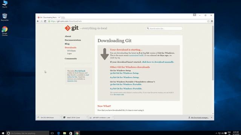Open the Blog section
This screenshot has height=135, width=241.
[67, 44]
